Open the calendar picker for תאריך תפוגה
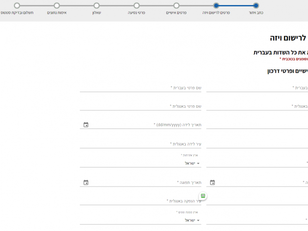The height and width of the screenshot is (231, 308). click(x=86, y=182)
